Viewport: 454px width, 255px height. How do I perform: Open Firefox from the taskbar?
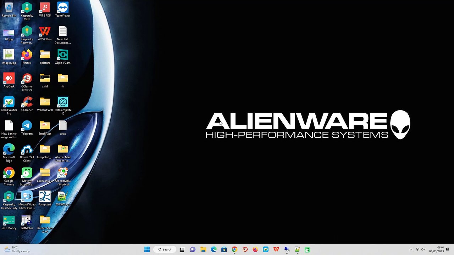point(255,249)
